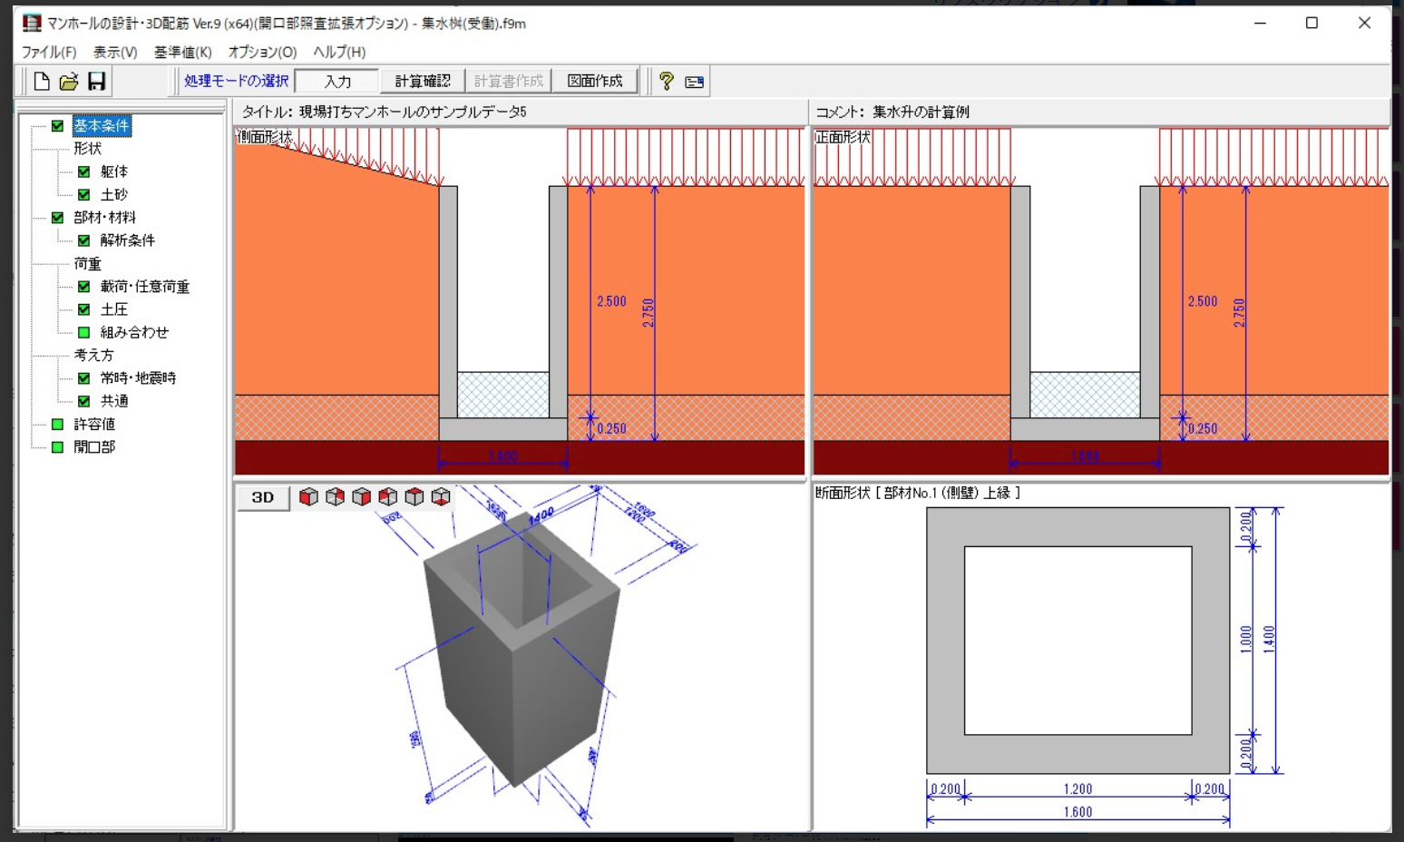Select the 解析条件 item in the tree
Screen dimensions: 1404x842
click(127, 240)
